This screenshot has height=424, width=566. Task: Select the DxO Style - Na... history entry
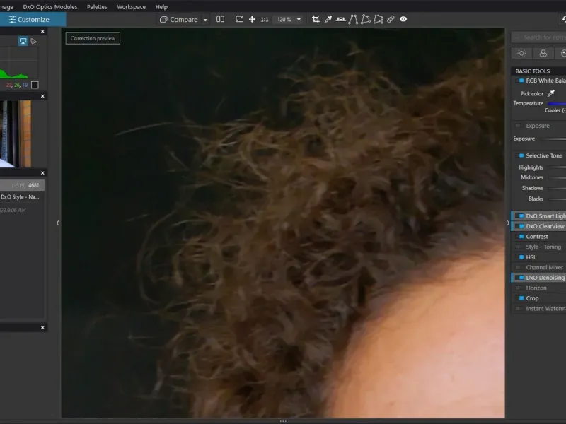[x=22, y=197]
